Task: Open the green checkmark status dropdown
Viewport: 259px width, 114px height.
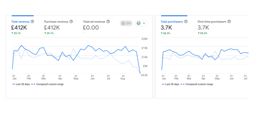Action: [x=141, y=23]
